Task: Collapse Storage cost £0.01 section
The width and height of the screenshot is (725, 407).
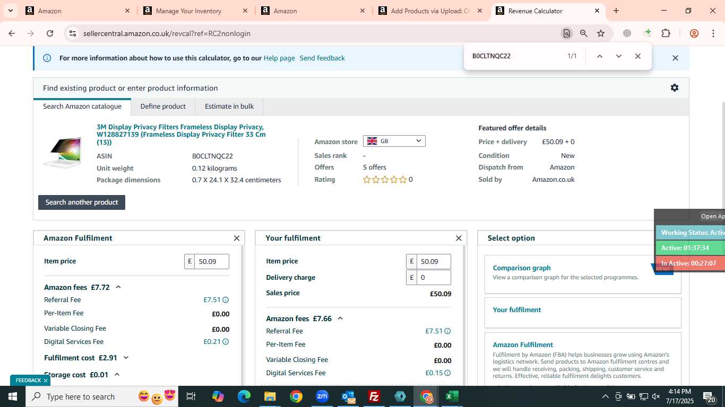Action: tap(117, 375)
